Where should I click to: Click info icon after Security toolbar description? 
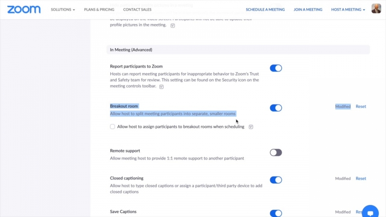[x=162, y=87]
